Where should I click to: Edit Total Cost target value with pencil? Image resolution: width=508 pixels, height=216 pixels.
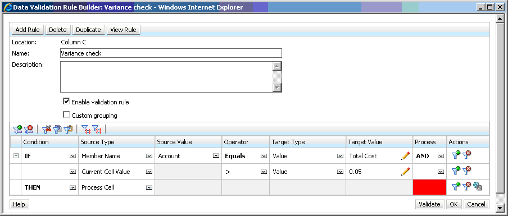coord(405,156)
